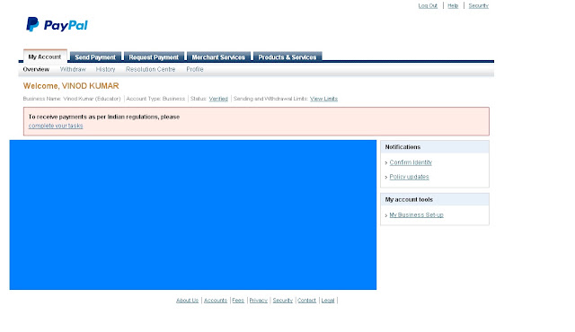575x332 pixels.
Task: Open the Resolution Centre sub-tab
Action: point(150,69)
